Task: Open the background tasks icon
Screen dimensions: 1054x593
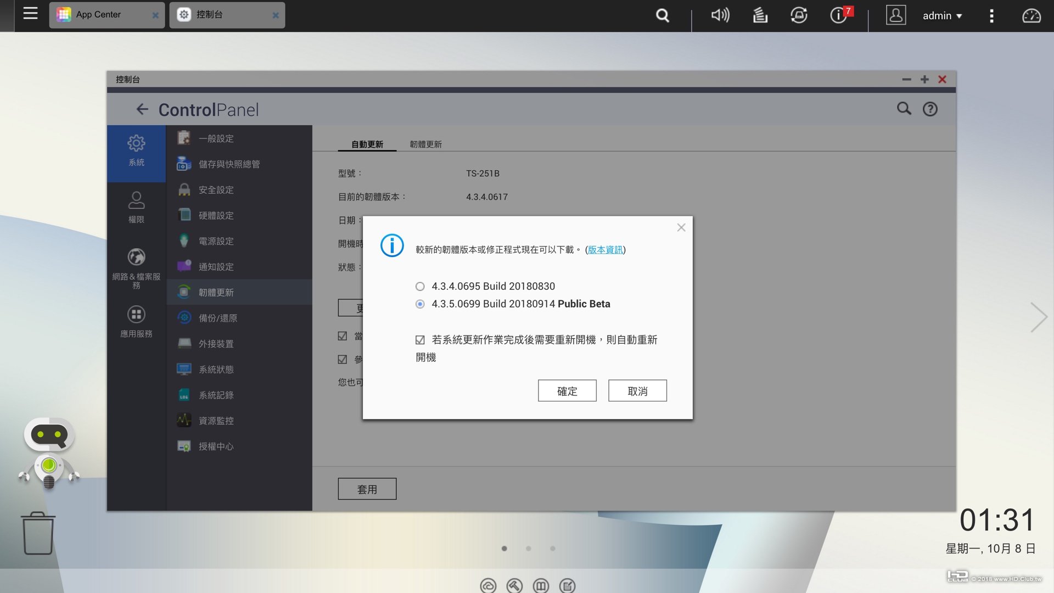Action: [x=760, y=15]
